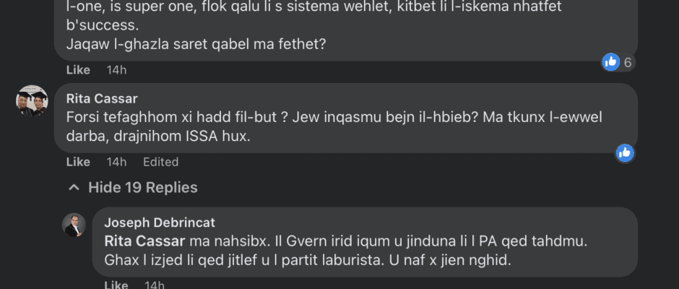Click the reaction count number 6
This screenshot has height=289, width=679.
point(628,63)
